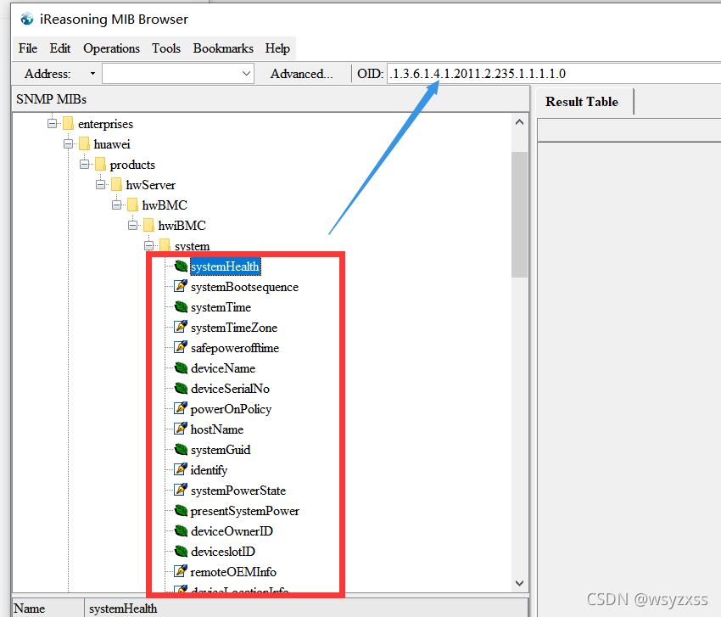Select the identify tree item
The image size is (721, 617).
click(209, 470)
